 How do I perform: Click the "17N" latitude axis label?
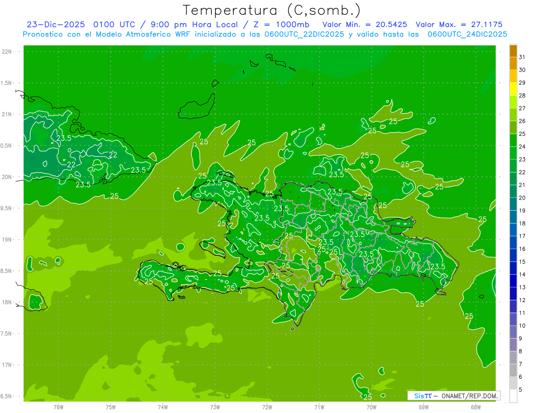pos(7,365)
